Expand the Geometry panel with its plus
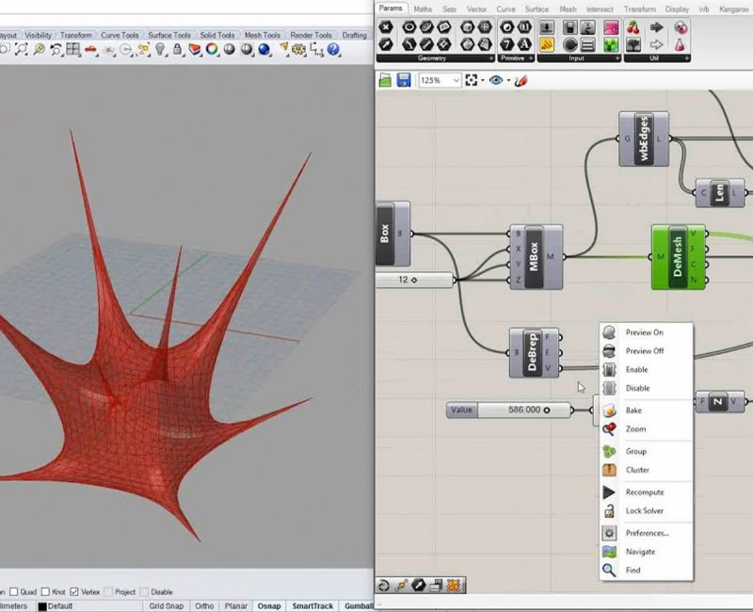753x612 pixels. [490, 58]
